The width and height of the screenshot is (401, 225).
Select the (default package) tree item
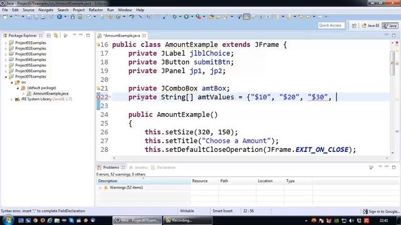click(41, 87)
